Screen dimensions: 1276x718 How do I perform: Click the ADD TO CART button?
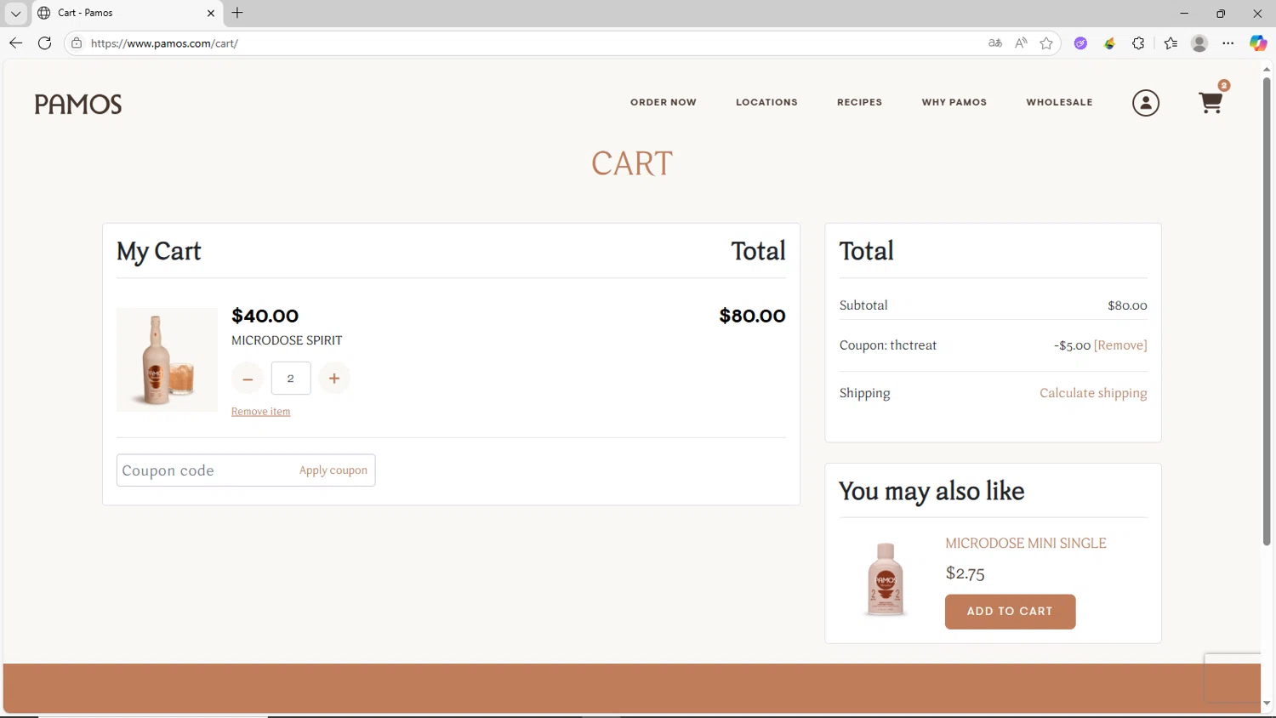click(x=1010, y=612)
